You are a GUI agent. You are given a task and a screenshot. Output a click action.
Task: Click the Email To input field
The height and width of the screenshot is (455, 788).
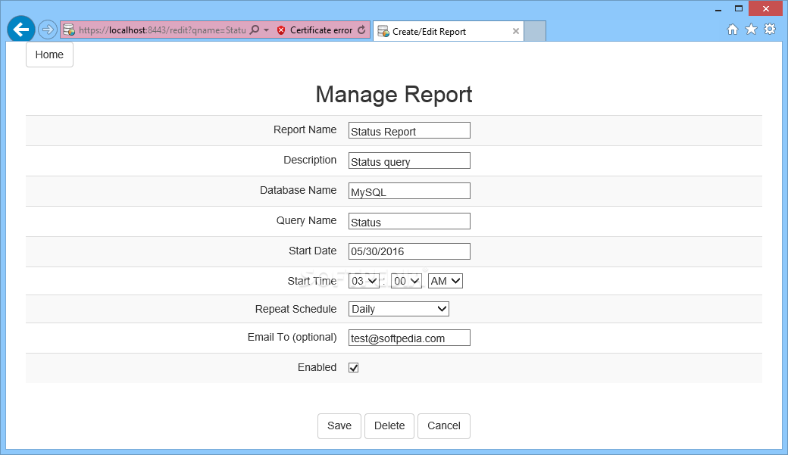pos(410,338)
